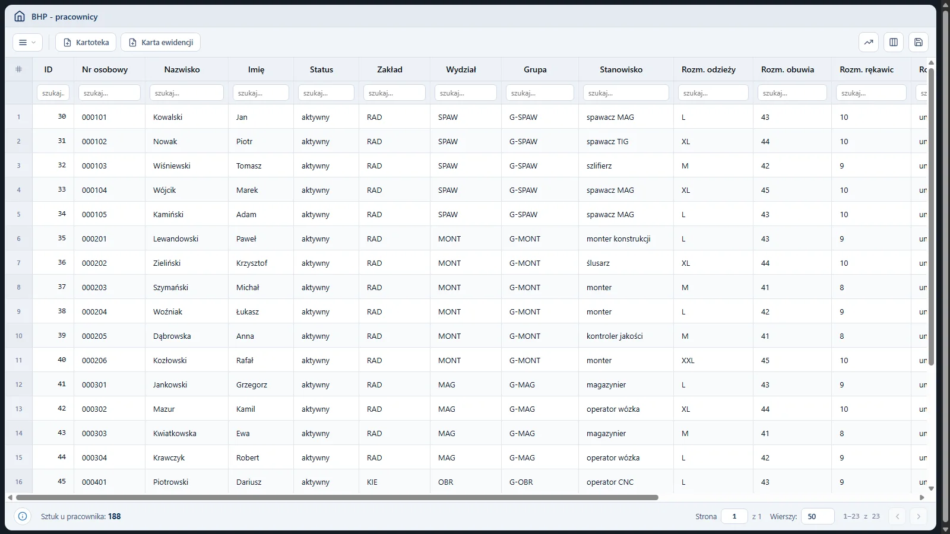The image size is (950, 534).
Task: Go to previous page arrow
Action: (898, 516)
